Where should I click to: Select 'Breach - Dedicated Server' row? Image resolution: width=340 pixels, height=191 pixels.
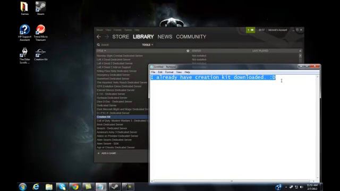(x=122, y=128)
